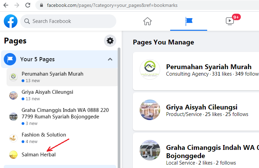This screenshot has width=259, height=168.
Task: Click the left sidebar scrollbar
Action: [x=119, y=107]
